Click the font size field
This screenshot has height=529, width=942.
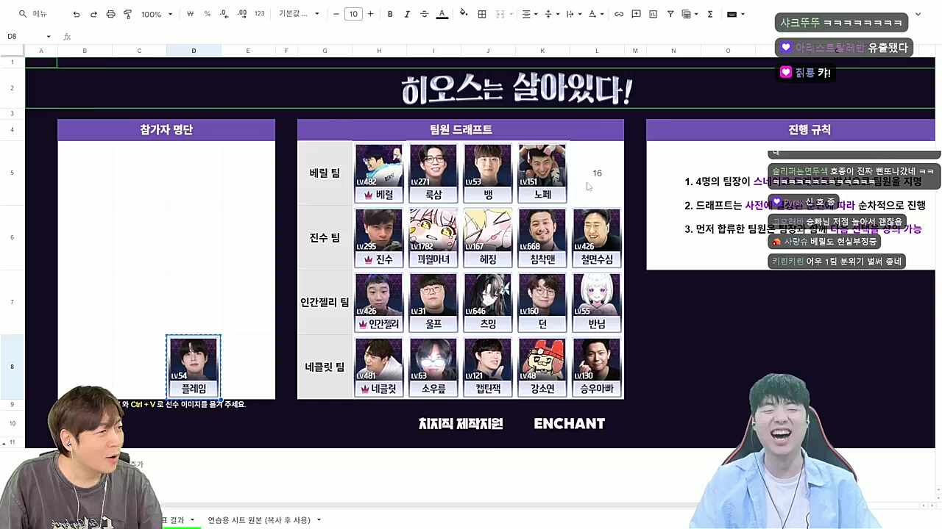pos(353,14)
